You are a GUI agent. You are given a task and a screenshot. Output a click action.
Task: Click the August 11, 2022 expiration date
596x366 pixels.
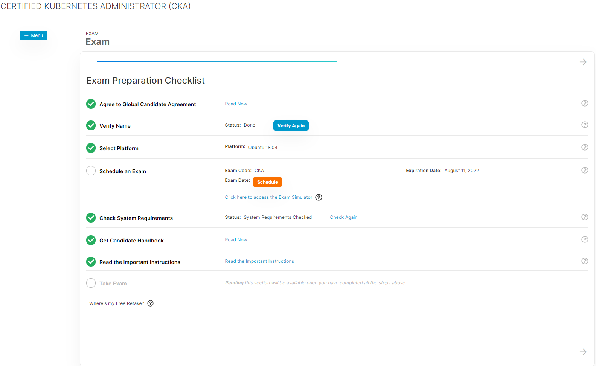pyautogui.click(x=462, y=171)
